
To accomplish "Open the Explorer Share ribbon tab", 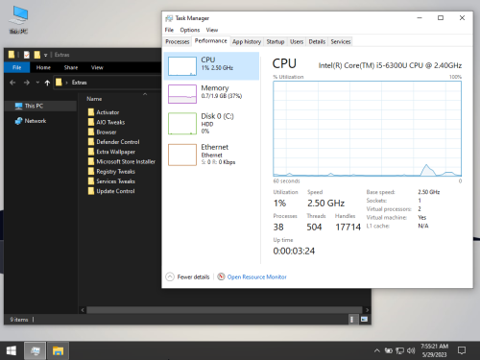I will coord(71,67).
